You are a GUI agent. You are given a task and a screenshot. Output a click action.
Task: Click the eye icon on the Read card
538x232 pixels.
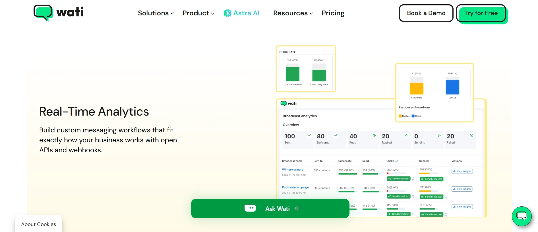[x=374, y=135]
